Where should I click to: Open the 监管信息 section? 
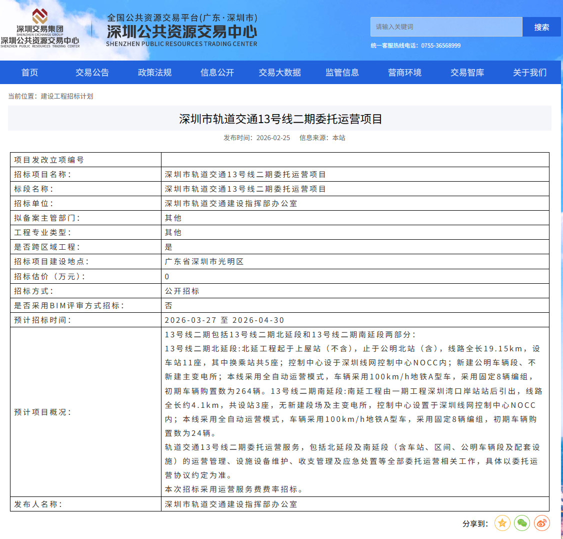click(x=342, y=72)
